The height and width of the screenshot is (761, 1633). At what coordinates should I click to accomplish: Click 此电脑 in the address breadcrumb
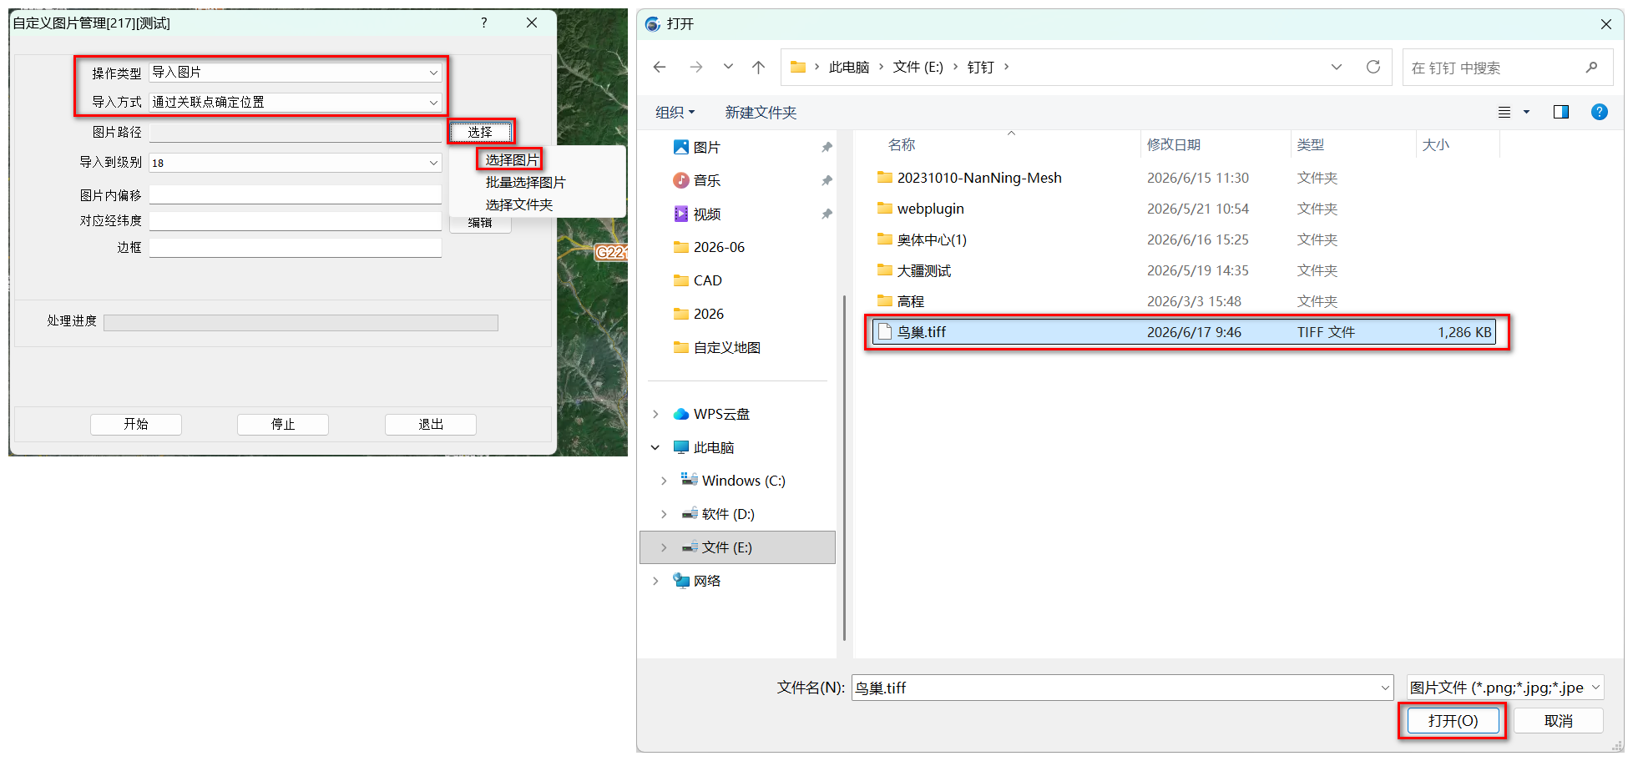(849, 67)
